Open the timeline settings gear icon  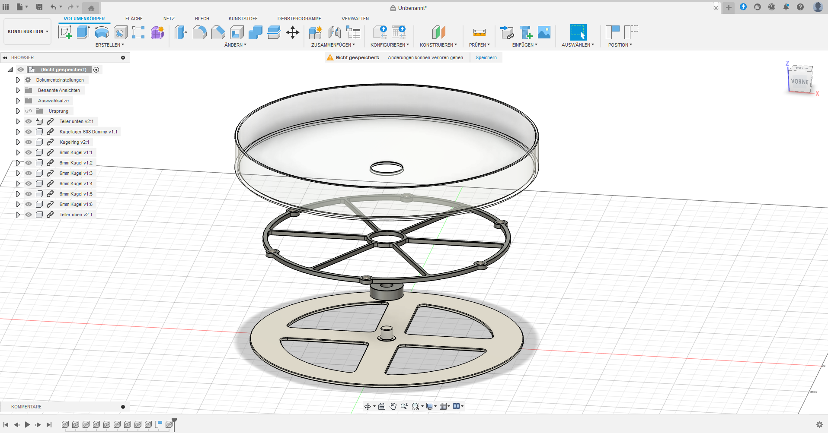coord(819,424)
